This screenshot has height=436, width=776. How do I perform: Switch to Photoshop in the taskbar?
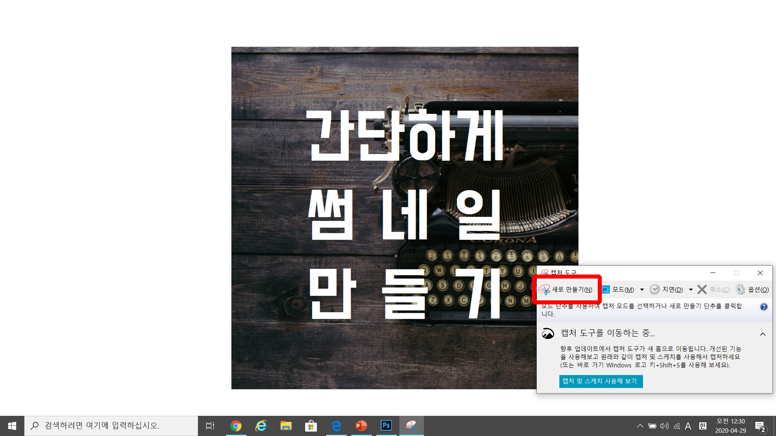coord(386,426)
